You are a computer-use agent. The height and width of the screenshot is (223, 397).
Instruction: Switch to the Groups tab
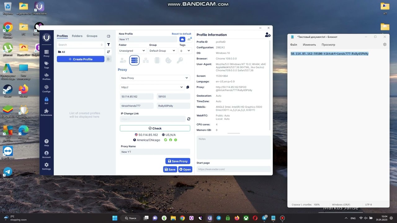(x=92, y=36)
